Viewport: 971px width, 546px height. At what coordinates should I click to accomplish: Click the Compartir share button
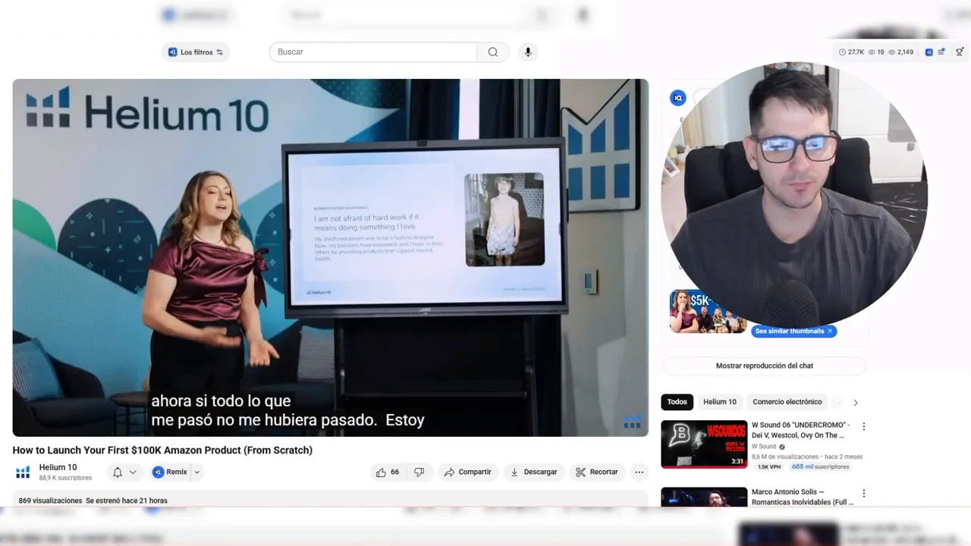[x=467, y=472]
